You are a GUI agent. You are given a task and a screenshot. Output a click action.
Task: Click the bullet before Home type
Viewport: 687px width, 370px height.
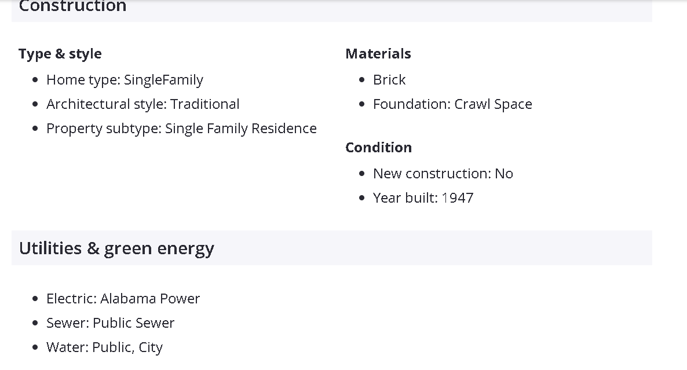pos(35,80)
